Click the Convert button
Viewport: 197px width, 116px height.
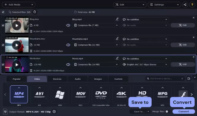point(184,112)
